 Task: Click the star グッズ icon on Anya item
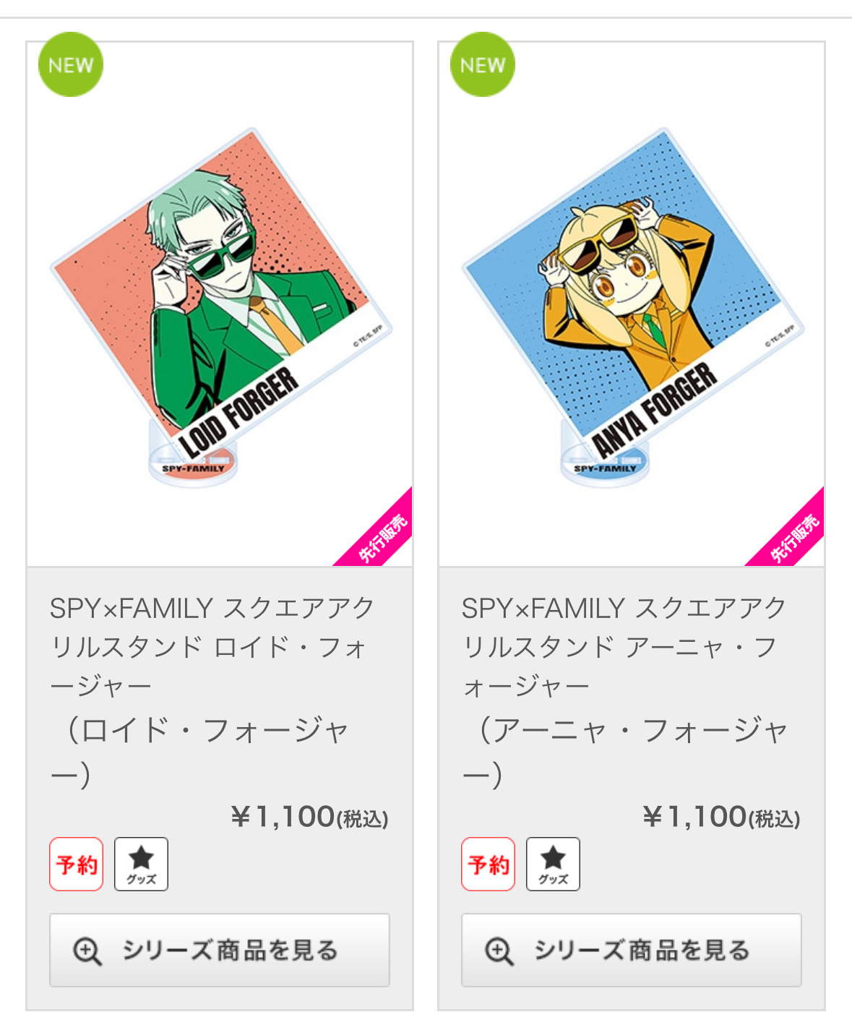pyautogui.click(x=553, y=864)
